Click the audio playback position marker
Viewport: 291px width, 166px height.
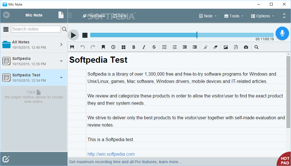click(197, 35)
